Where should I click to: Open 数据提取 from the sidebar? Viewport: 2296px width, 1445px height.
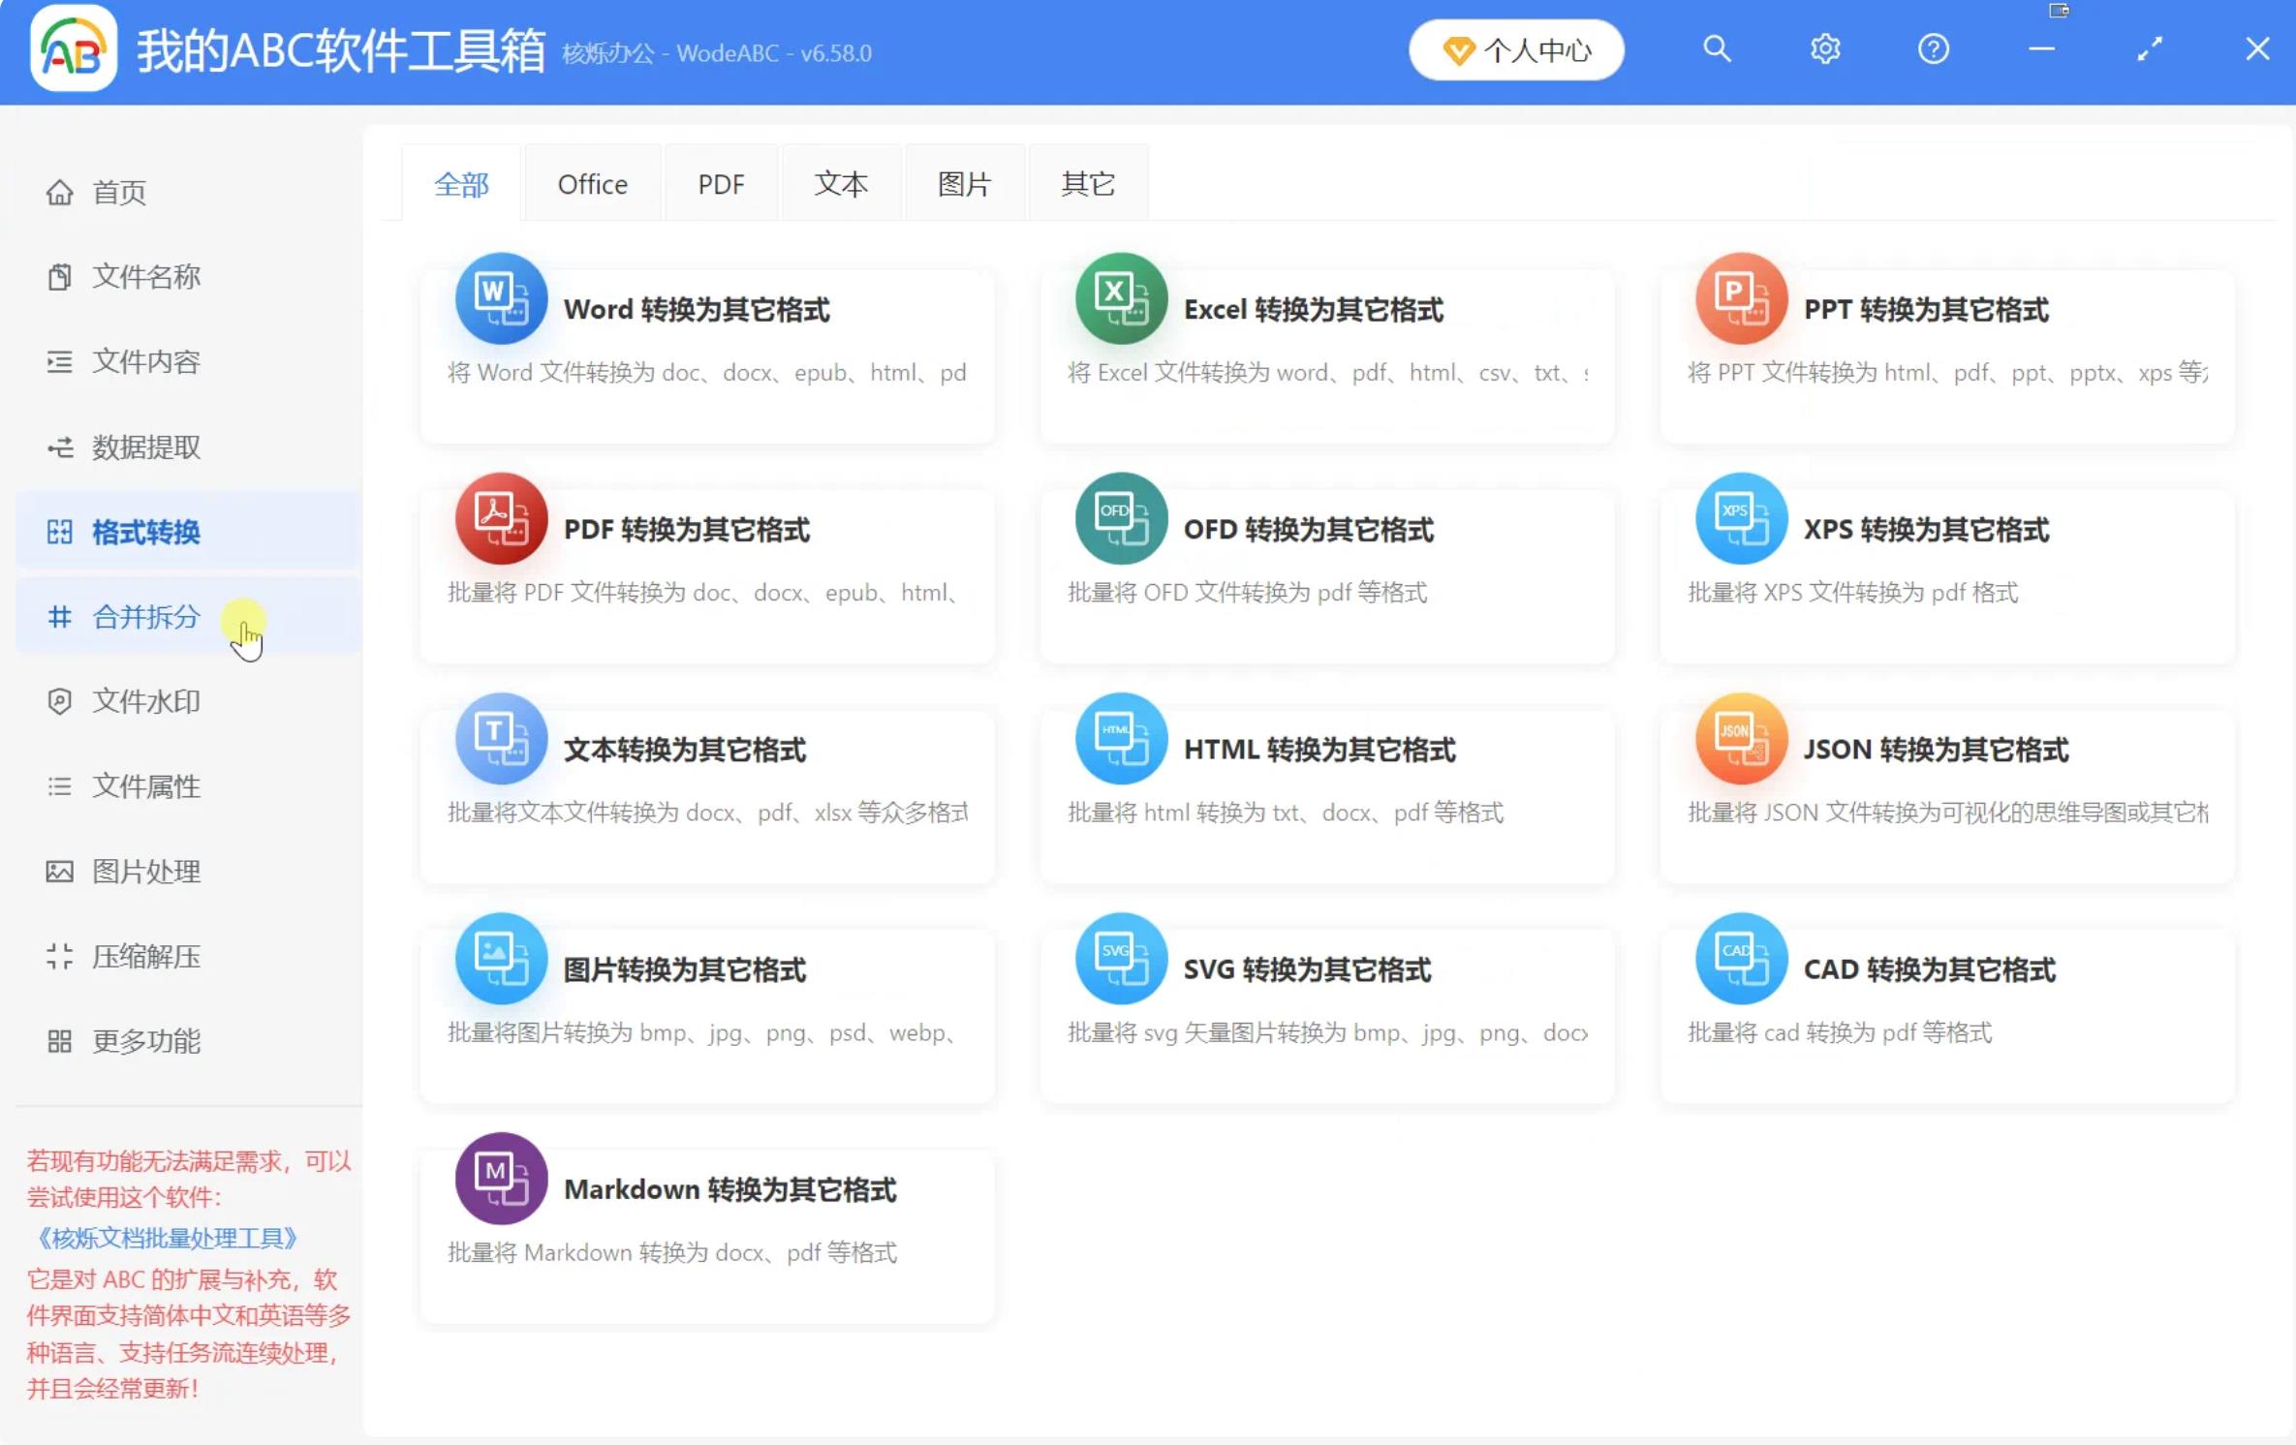145,446
